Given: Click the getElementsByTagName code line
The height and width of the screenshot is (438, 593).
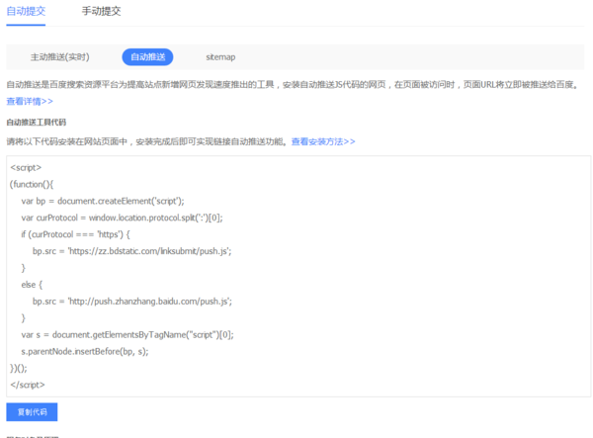Looking at the screenshot, I should pyautogui.click(x=127, y=335).
